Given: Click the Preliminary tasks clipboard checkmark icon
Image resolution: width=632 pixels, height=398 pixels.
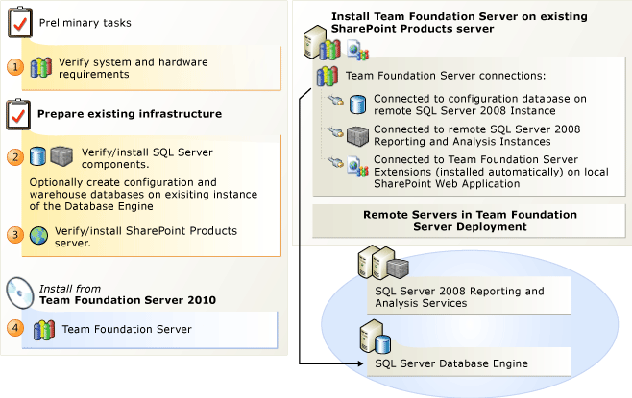Looking at the screenshot, I should [20, 23].
